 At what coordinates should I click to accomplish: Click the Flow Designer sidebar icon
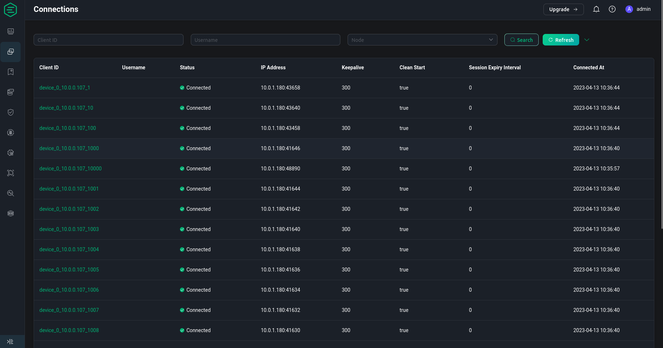(10, 173)
